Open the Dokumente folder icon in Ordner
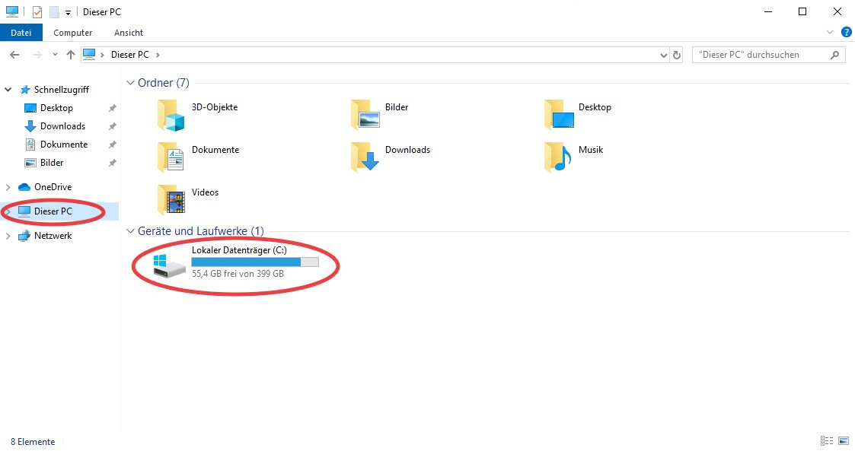The width and height of the screenshot is (855, 451). click(171, 157)
